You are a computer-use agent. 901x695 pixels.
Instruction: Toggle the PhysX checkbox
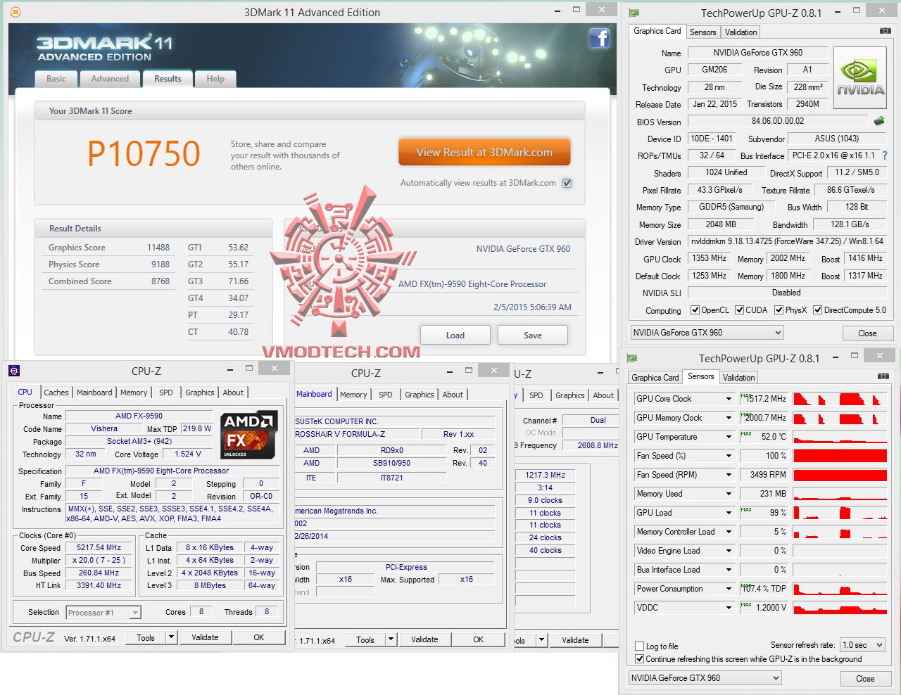[x=779, y=310]
